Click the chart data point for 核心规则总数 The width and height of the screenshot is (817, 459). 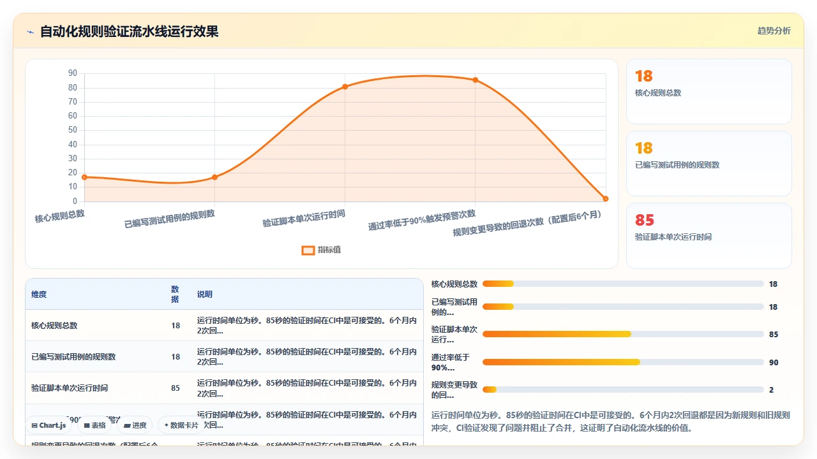coord(84,177)
